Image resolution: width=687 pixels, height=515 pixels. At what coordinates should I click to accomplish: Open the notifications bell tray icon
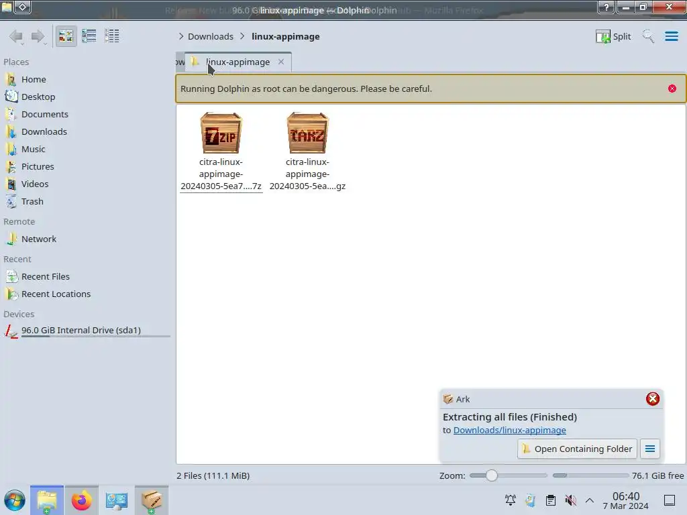510,500
